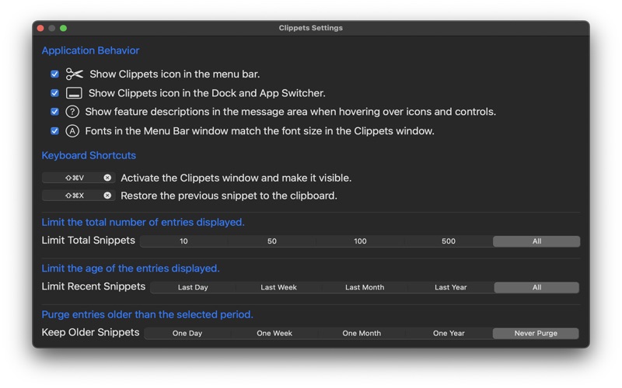The image size is (622, 388).
Task: Select the Never Purge option
Action: [x=536, y=334]
